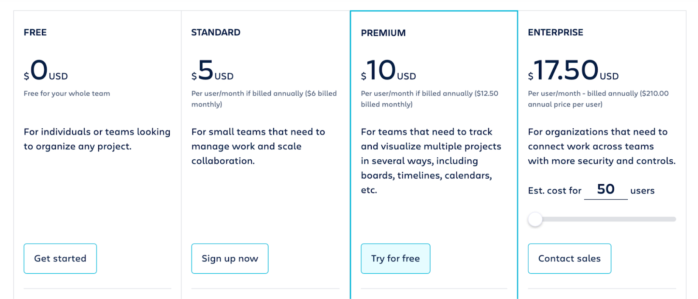Click the $0 USD price

click(46, 71)
